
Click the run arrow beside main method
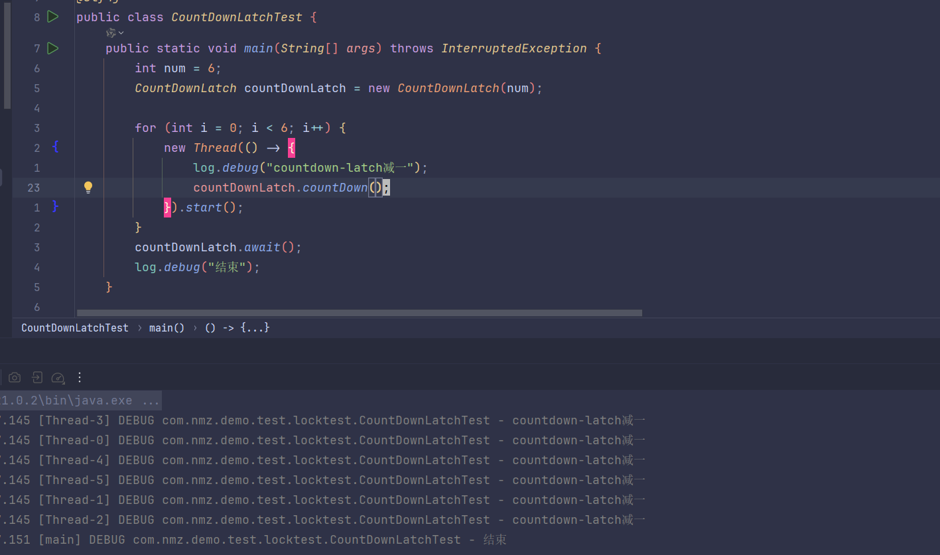[x=53, y=48]
